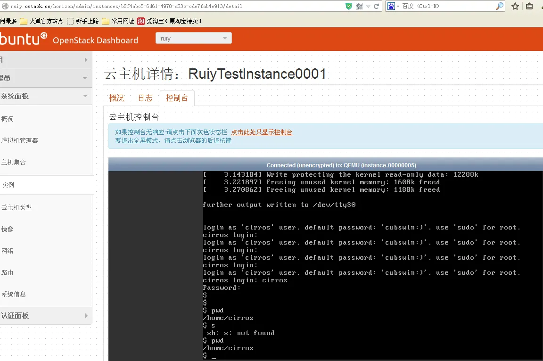Open 系统信息 in the sidebar
543x361 pixels.
pyautogui.click(x=13, y=294)
